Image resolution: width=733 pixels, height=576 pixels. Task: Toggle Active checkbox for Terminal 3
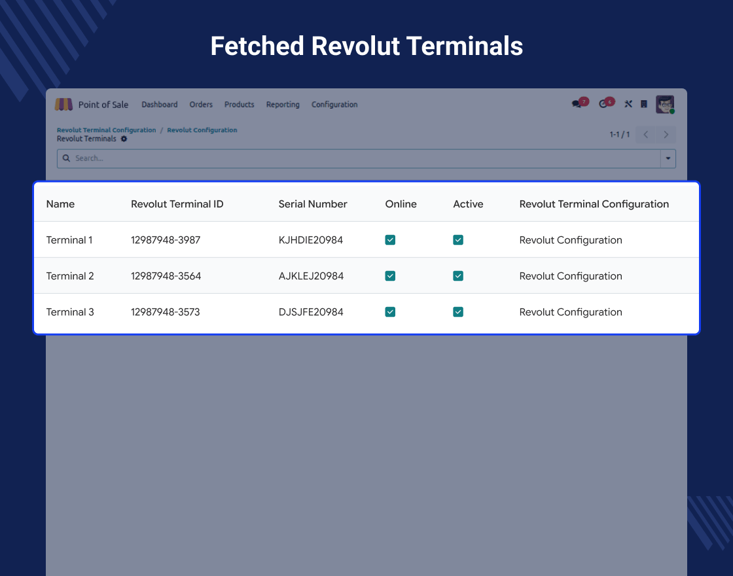458,312
